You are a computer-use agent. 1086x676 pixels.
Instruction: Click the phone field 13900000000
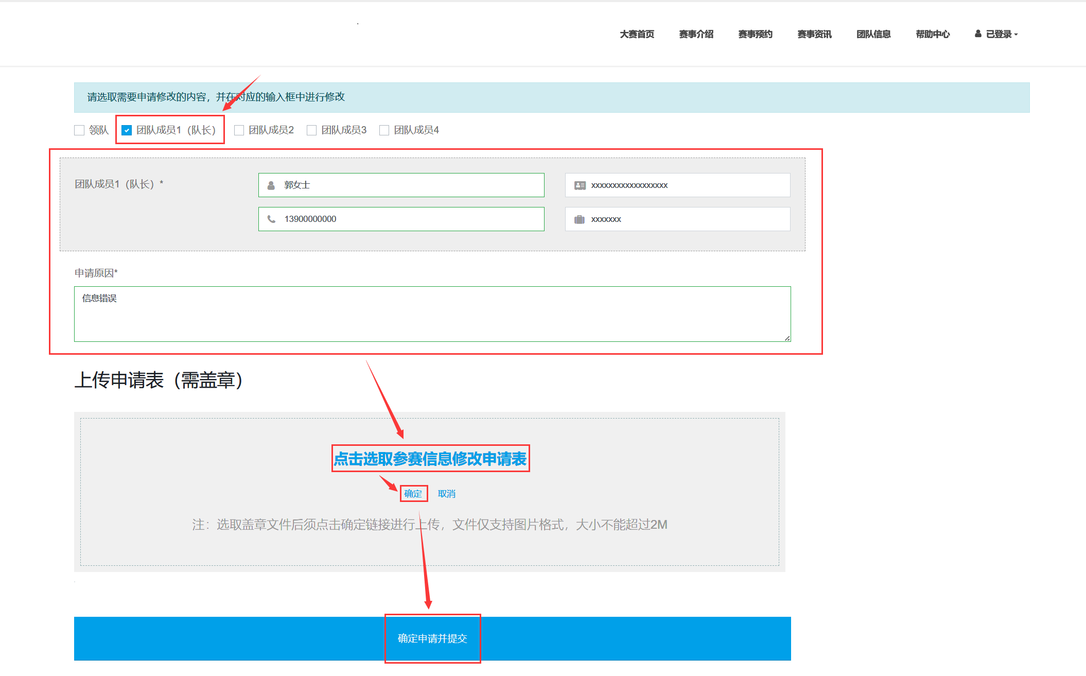401,219
